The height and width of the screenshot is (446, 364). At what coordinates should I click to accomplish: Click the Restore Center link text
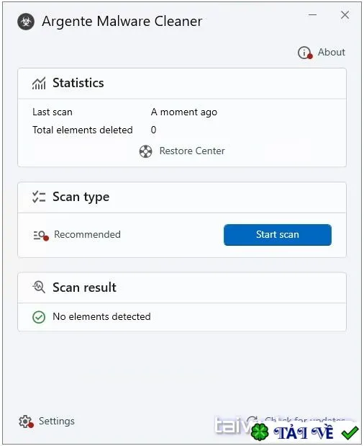(x=192, y=151)
